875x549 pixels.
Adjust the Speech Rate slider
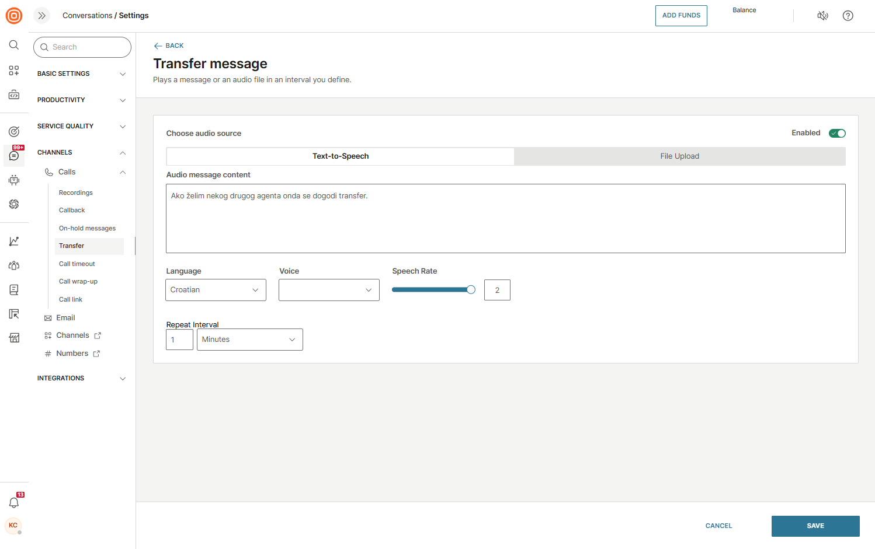pyautogui.click(x=471, y=289)
